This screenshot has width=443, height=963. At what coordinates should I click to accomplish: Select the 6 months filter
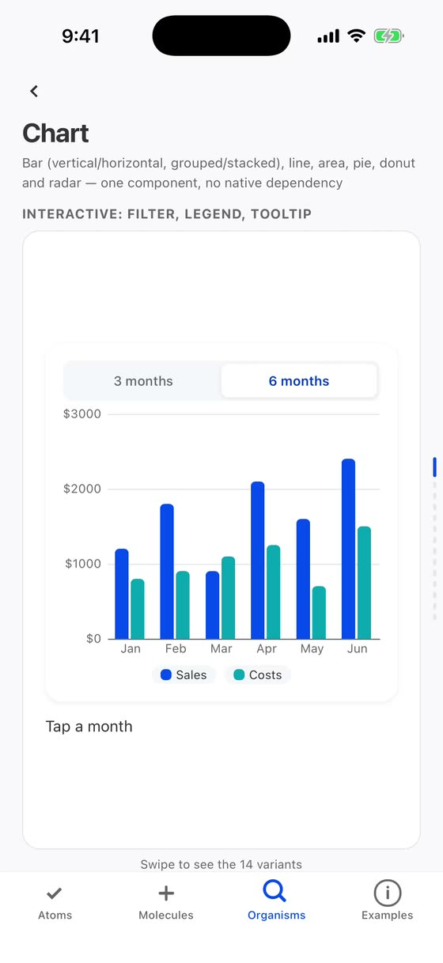(x=299, y=381)
